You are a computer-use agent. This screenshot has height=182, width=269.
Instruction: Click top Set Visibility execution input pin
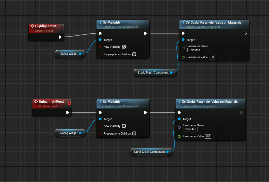coord(100,33)
